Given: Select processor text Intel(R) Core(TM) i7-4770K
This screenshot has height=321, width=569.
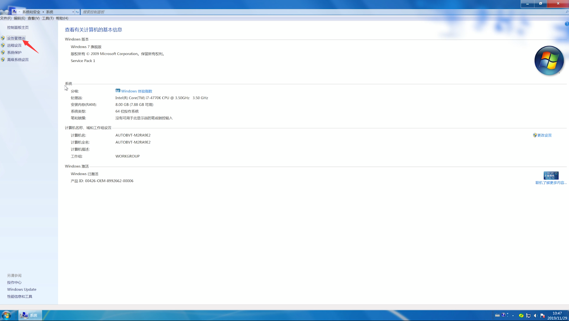Looking at the screenshot, I should pyautogui.click(x=162, y=98).
